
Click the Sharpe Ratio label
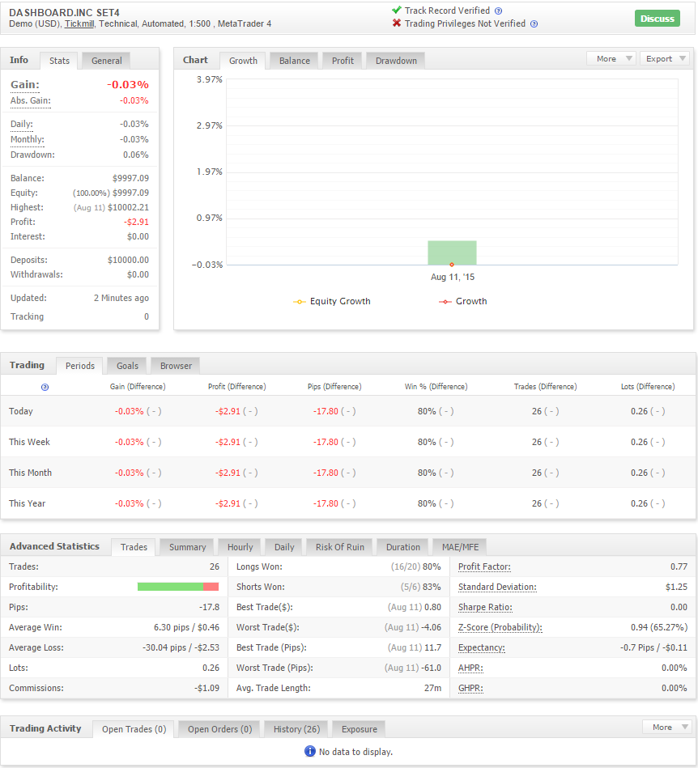point(485,607)
